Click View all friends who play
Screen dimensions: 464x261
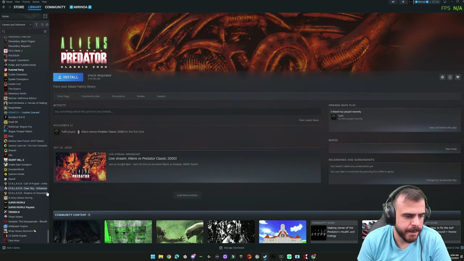click(443, 128)
